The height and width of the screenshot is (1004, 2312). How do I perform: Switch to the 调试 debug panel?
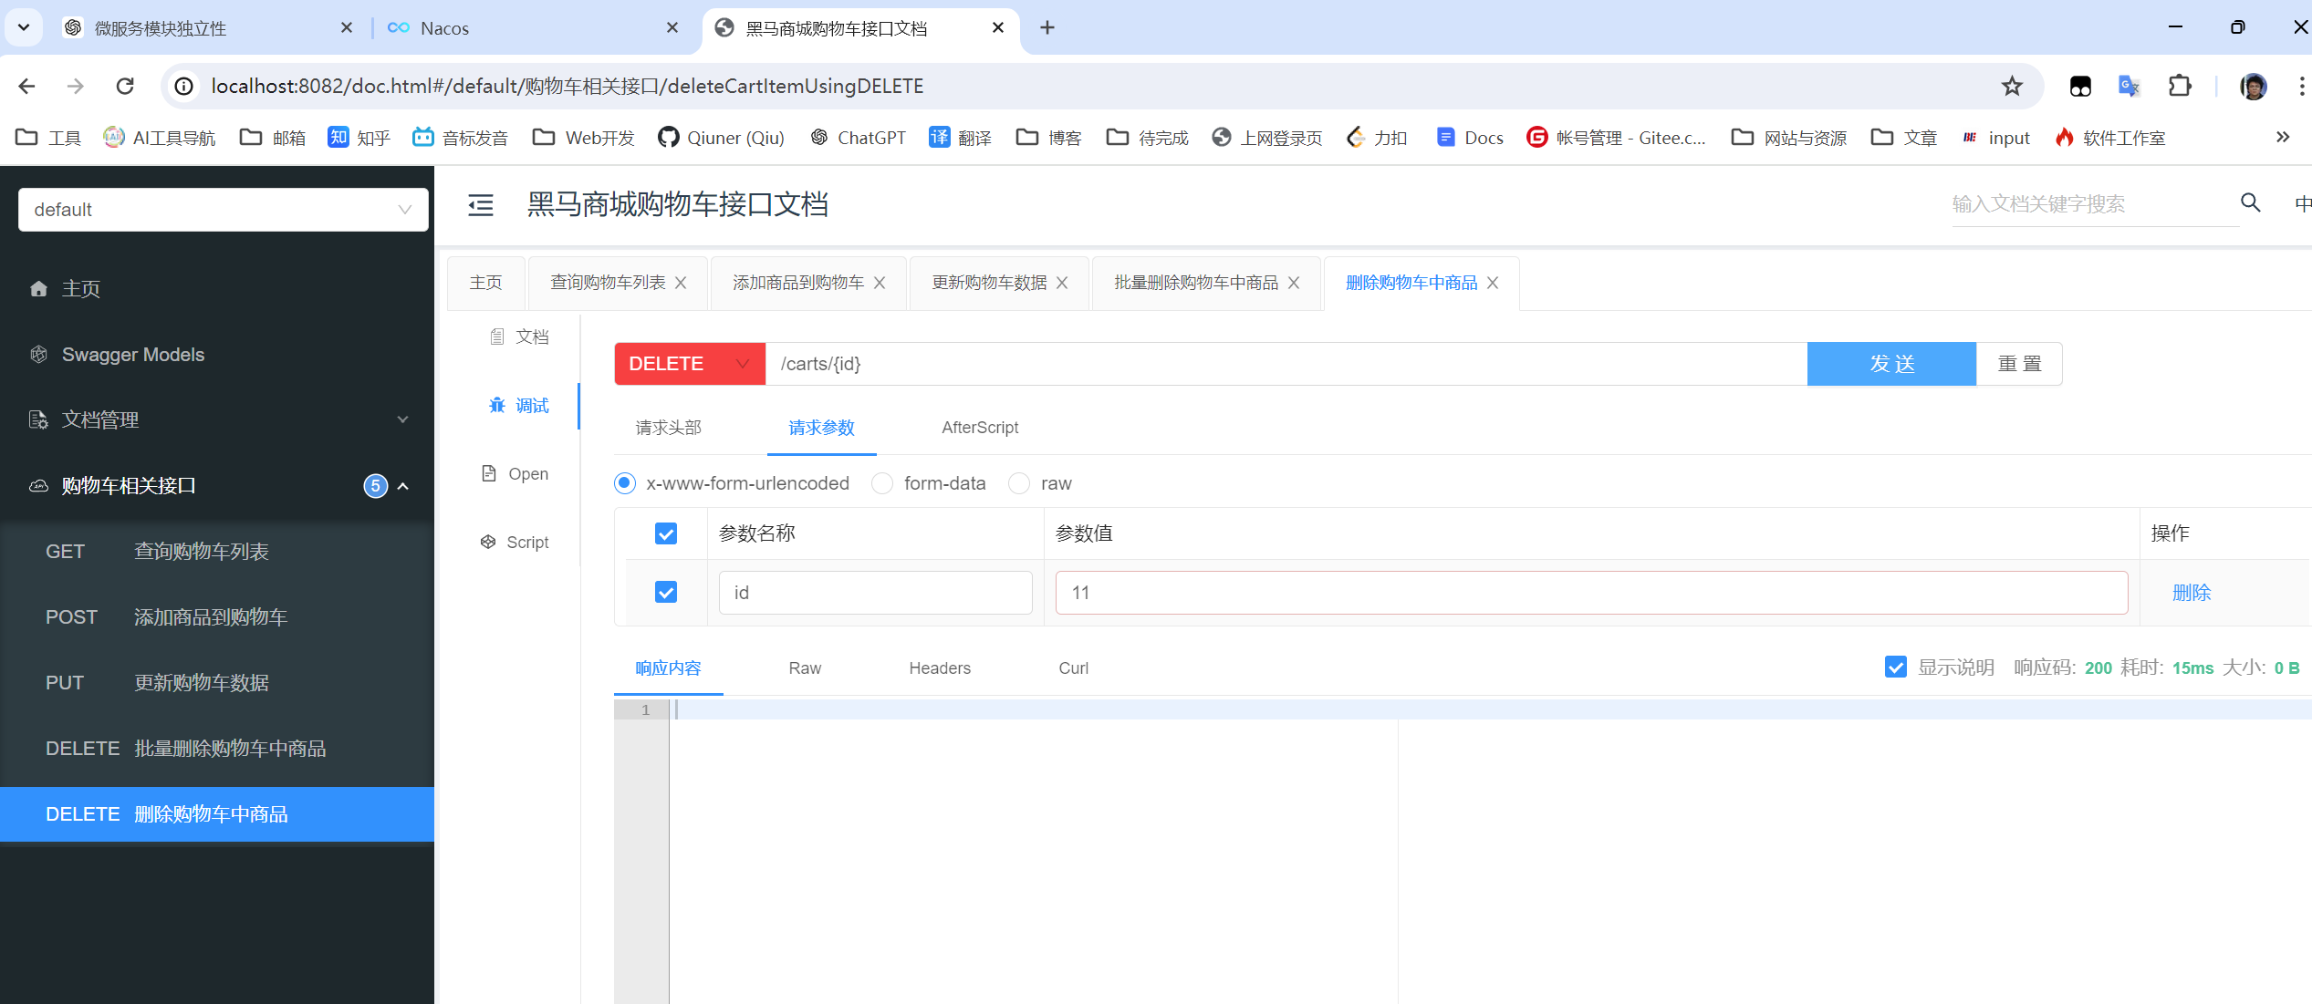(x=518, y=406)
